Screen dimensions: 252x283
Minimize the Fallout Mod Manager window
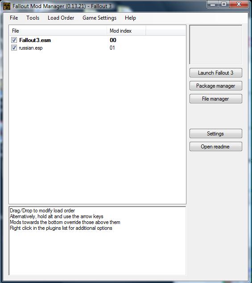point(213,4)
